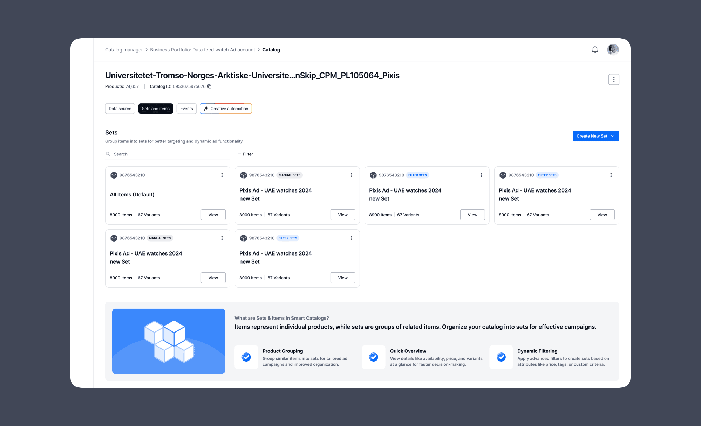701x426 pixels.
Task: Go to Catalog manager breadcrumb
Action: [x=124, y=50]
